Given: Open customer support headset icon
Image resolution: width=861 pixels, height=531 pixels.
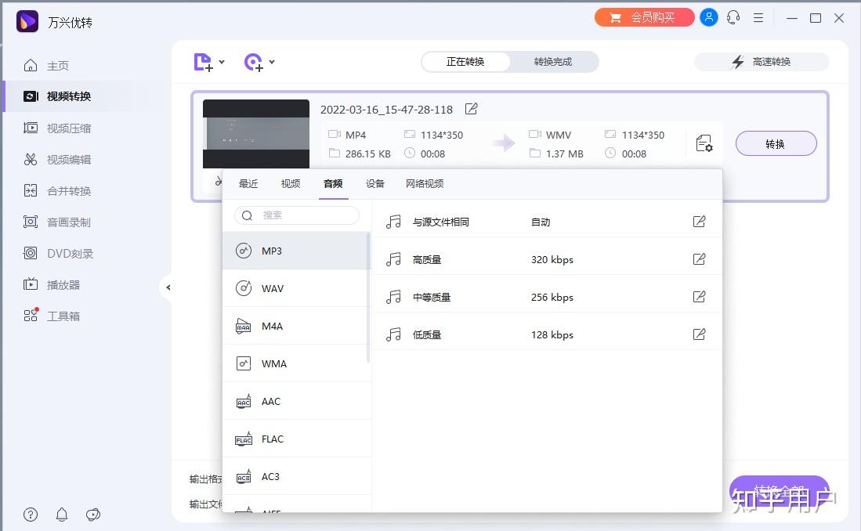Looking at the screenshot, I should pos(733,17).
